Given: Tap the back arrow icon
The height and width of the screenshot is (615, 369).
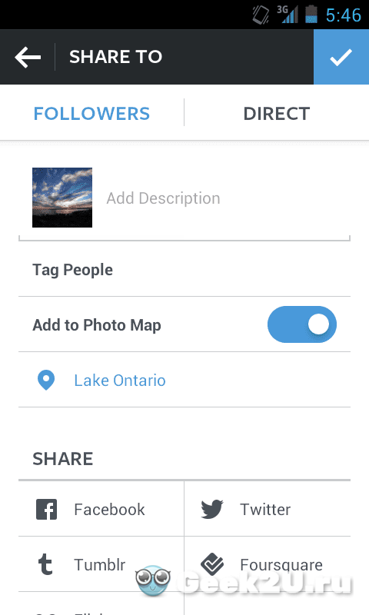Looking at the screenshot, I should coord(28,57).
